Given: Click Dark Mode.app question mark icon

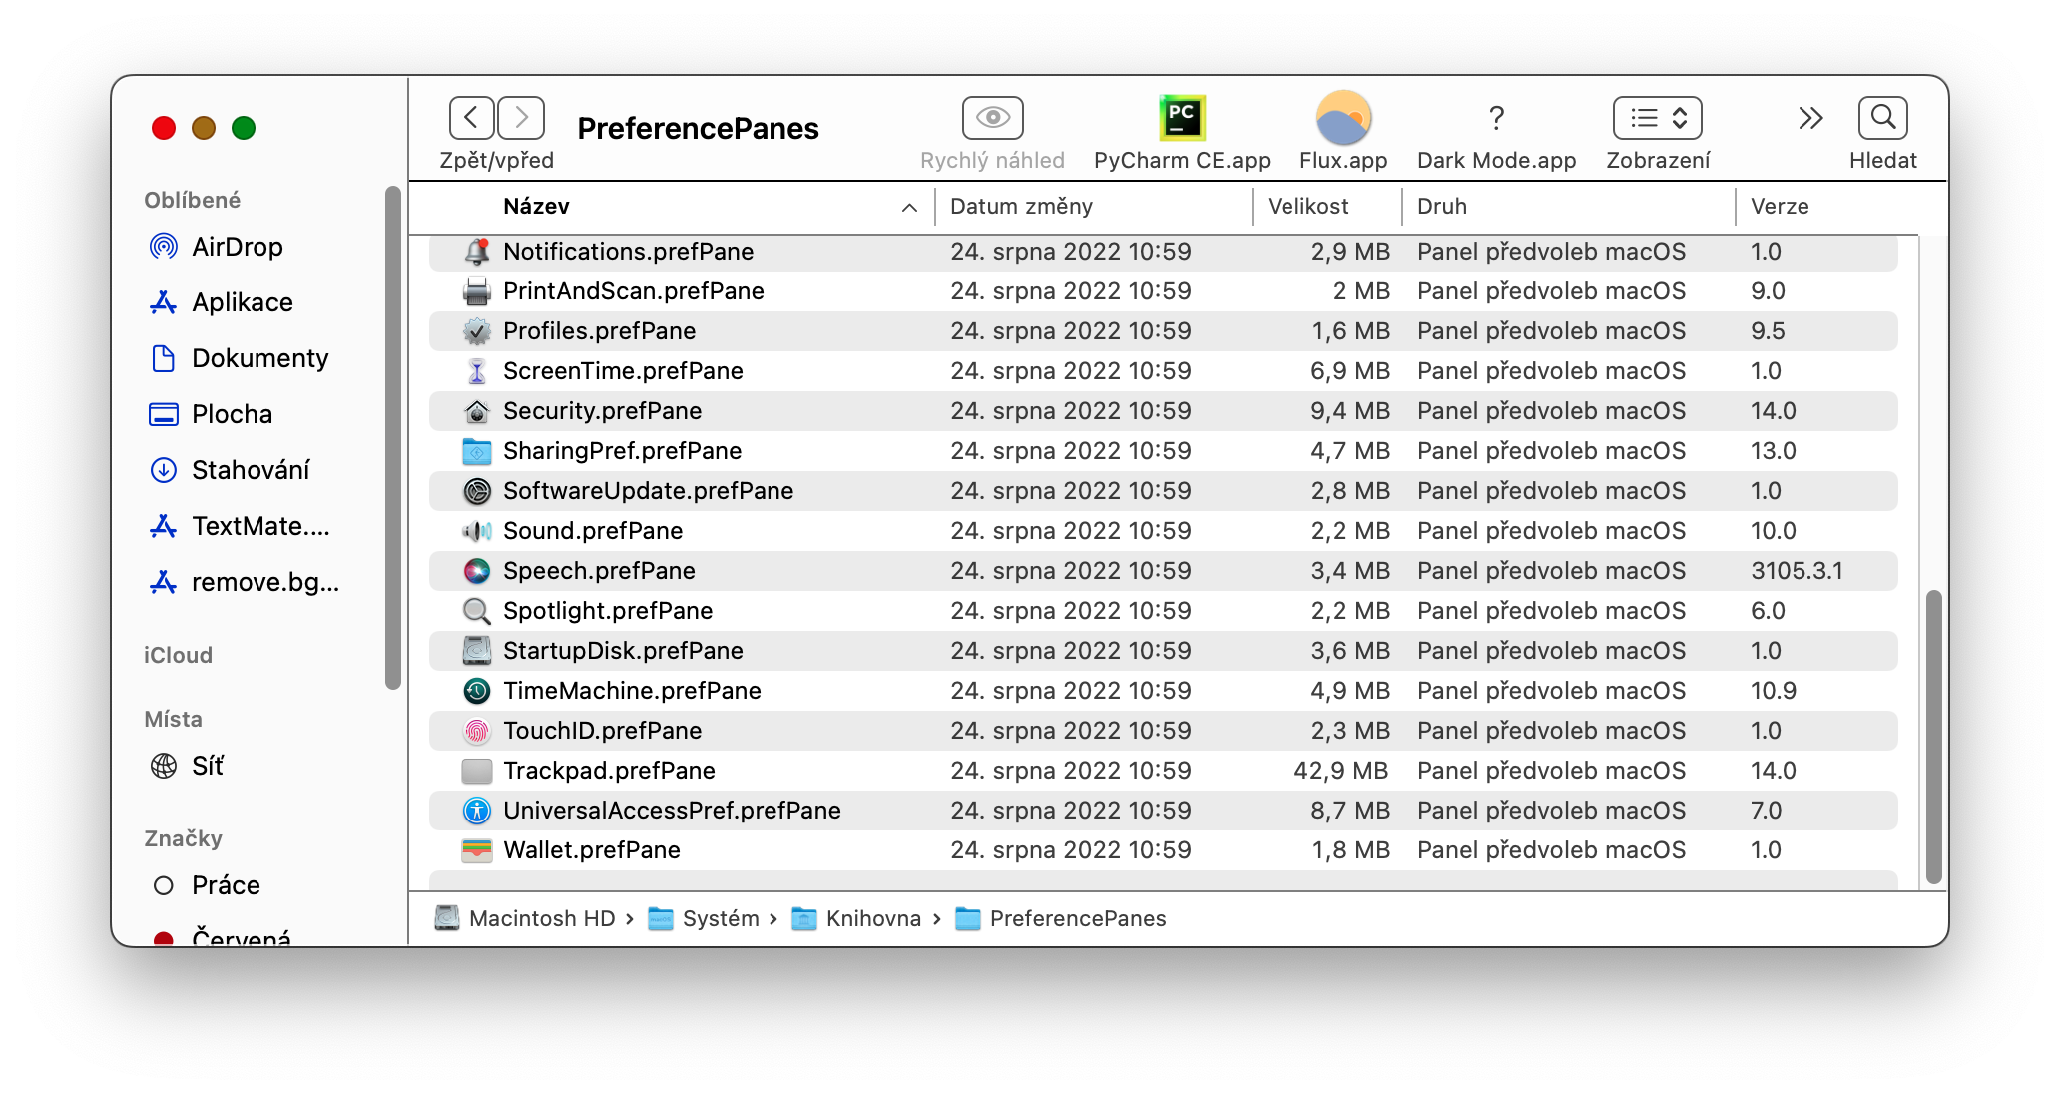Looking at the screenshot, I should pos(1496,118).
